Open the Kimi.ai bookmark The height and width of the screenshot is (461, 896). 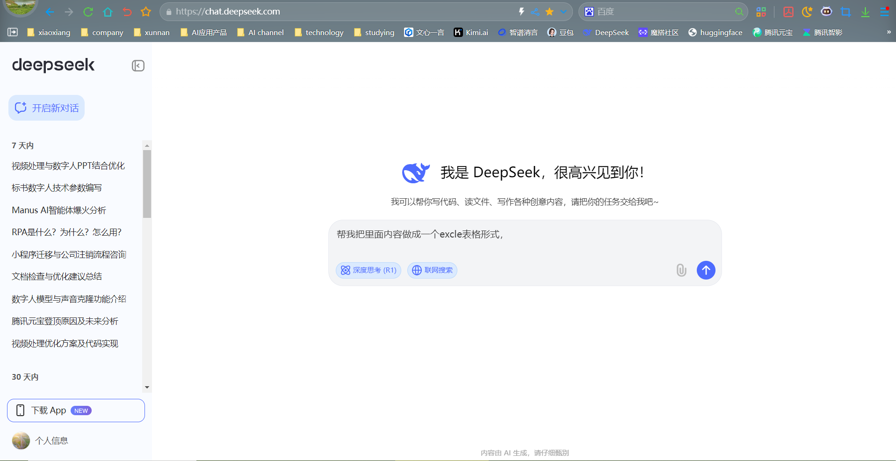471,32
